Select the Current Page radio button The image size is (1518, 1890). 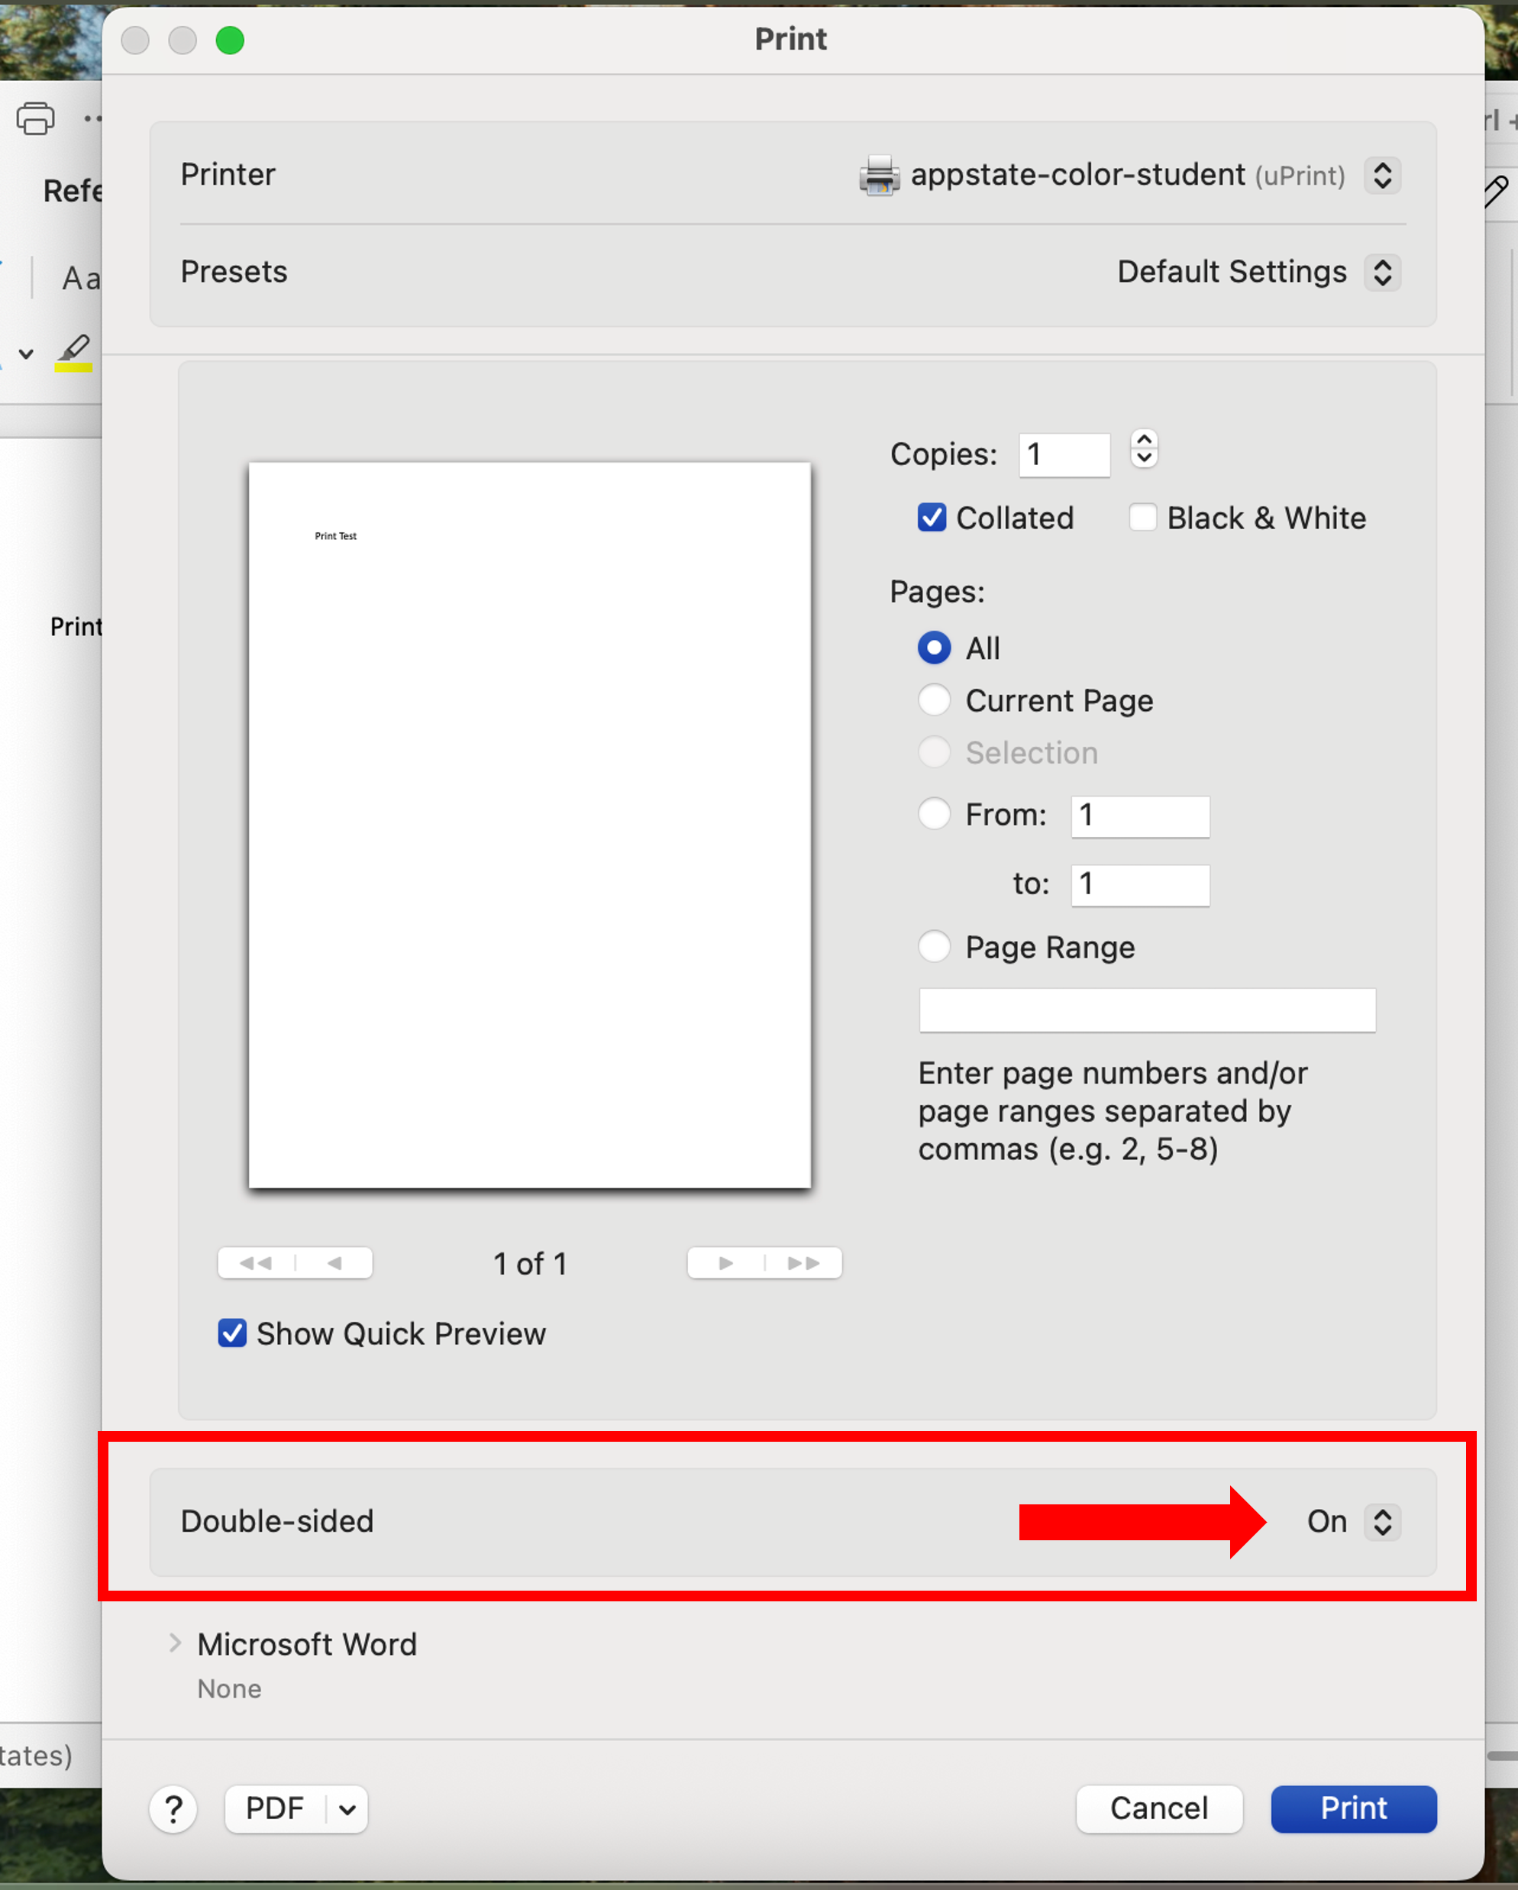coord(933,700)
